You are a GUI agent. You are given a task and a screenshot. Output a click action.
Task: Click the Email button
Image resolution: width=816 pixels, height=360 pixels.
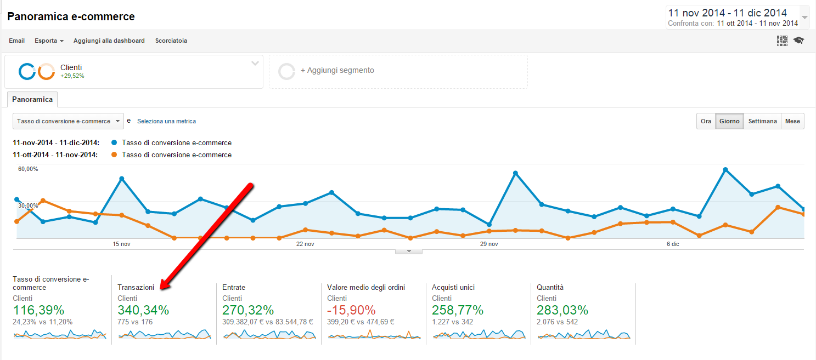point(16,41)
